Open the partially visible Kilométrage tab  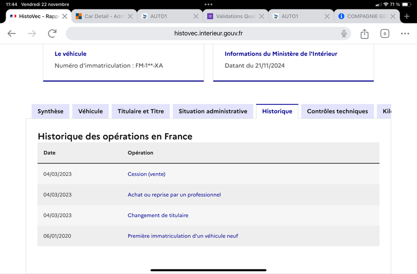click(384, 111)
